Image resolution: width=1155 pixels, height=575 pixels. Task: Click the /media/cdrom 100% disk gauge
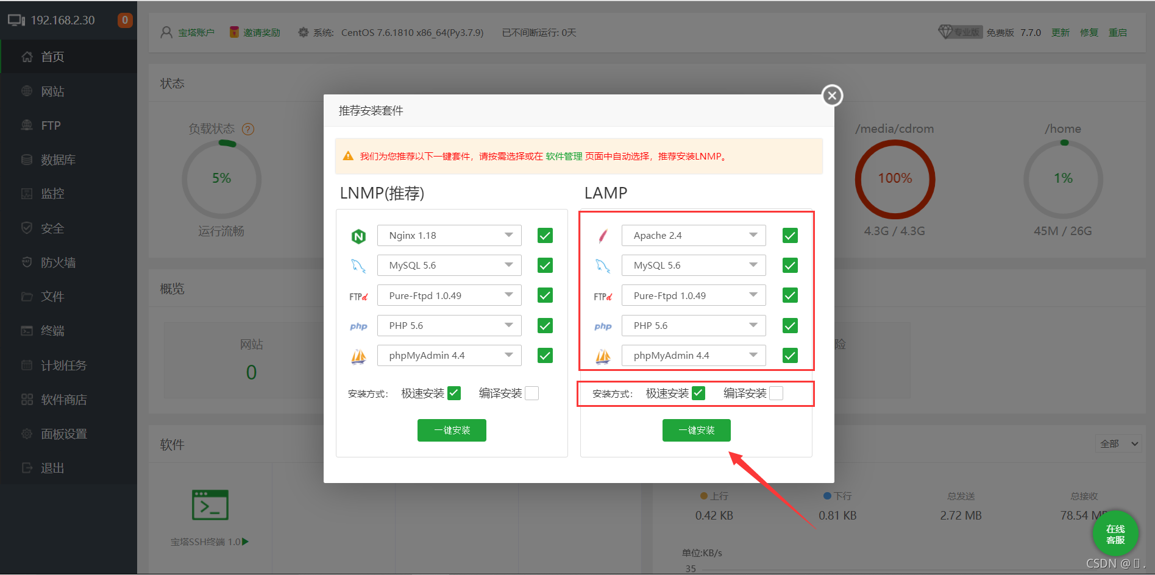[x=895, y=179]
